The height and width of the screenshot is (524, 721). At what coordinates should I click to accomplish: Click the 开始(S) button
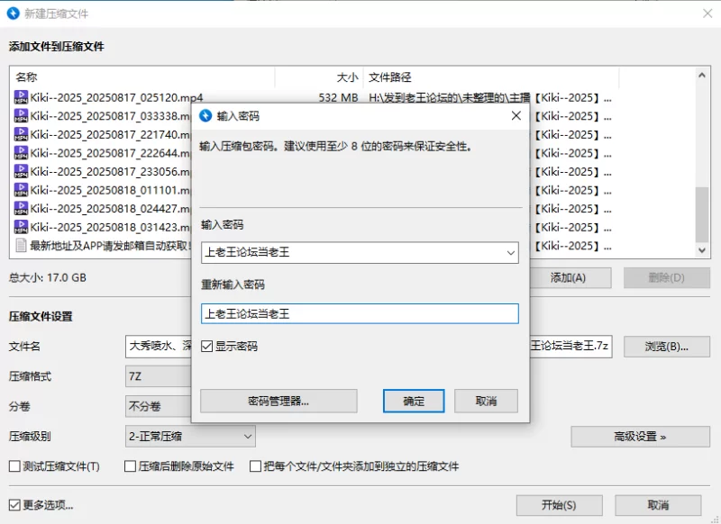(x=559, y=505)
